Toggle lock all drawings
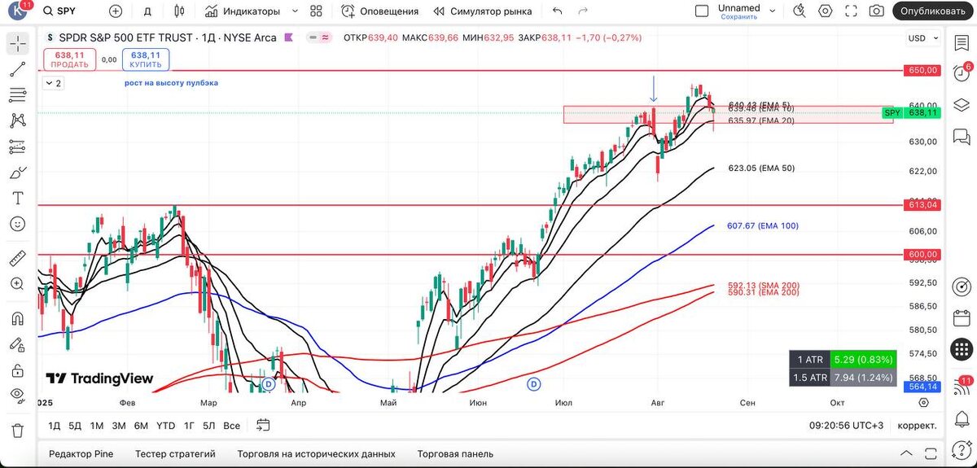 click(x=17, y=370)
